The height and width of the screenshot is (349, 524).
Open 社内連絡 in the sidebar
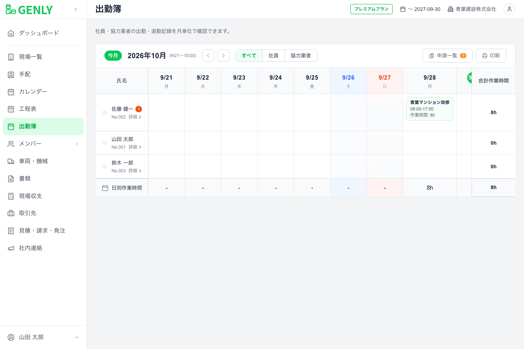(43, 248)
